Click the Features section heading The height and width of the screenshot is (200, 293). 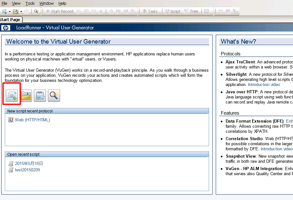pos(230,113)
